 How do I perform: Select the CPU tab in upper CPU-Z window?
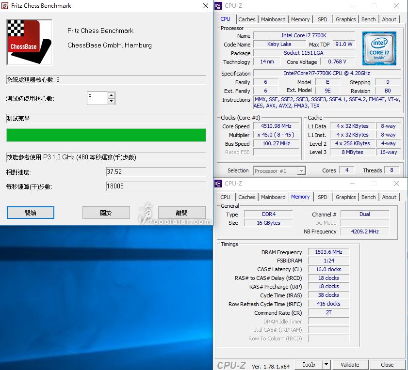(225, 19)
